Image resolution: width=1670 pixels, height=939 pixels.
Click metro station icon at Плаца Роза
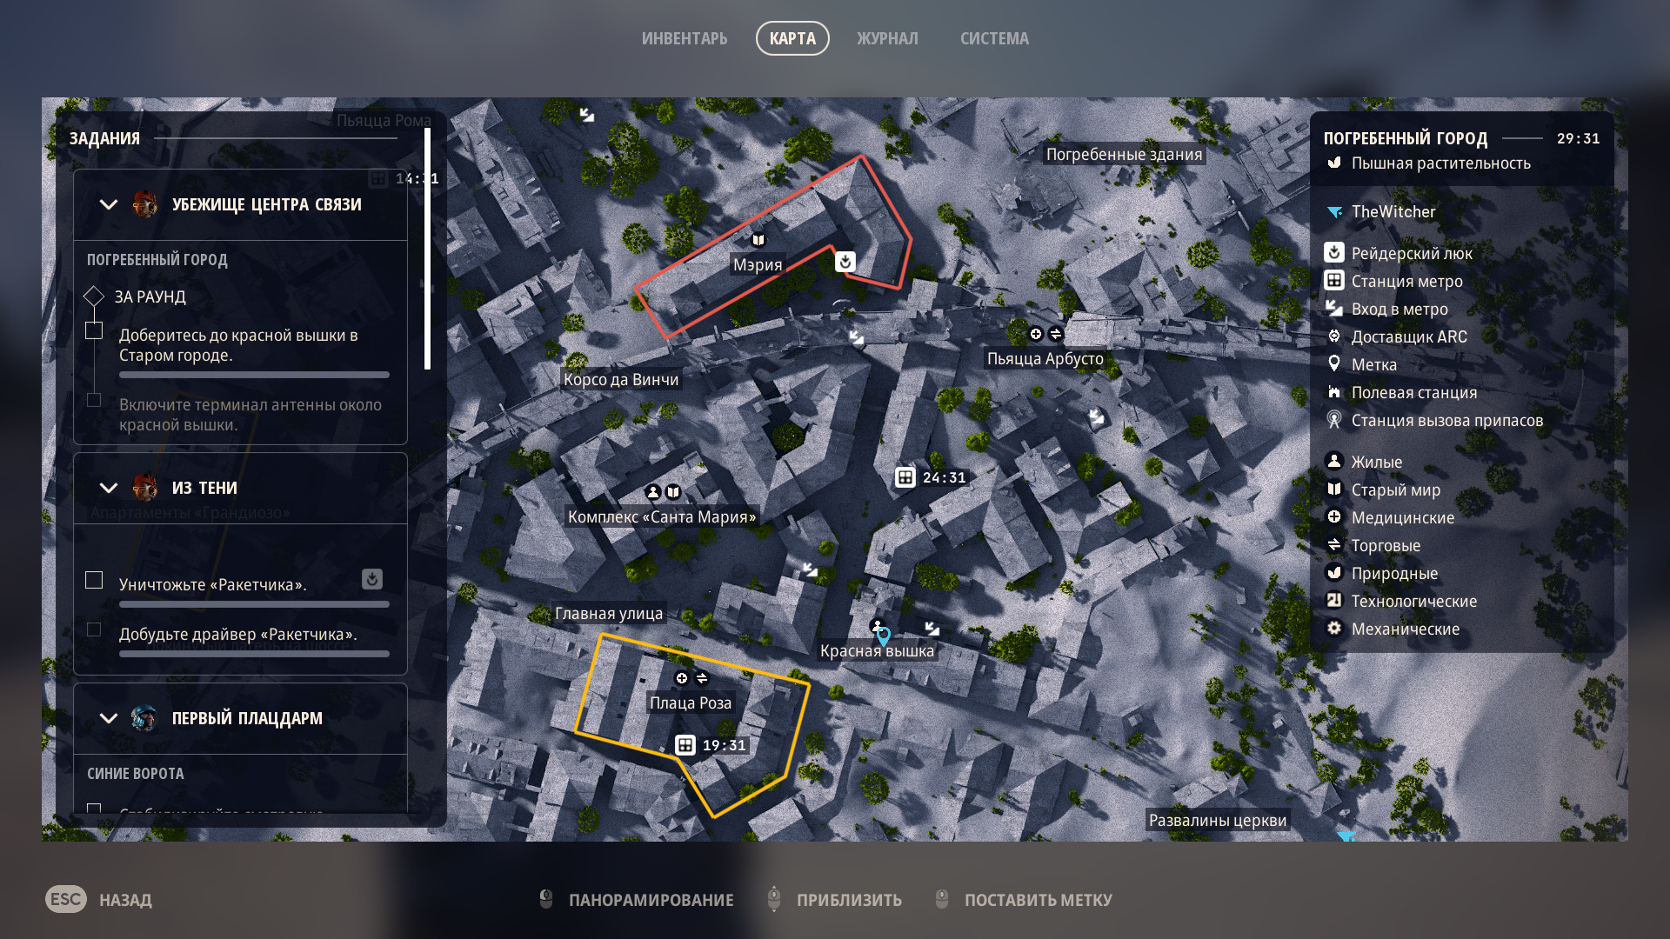[685, 745]
